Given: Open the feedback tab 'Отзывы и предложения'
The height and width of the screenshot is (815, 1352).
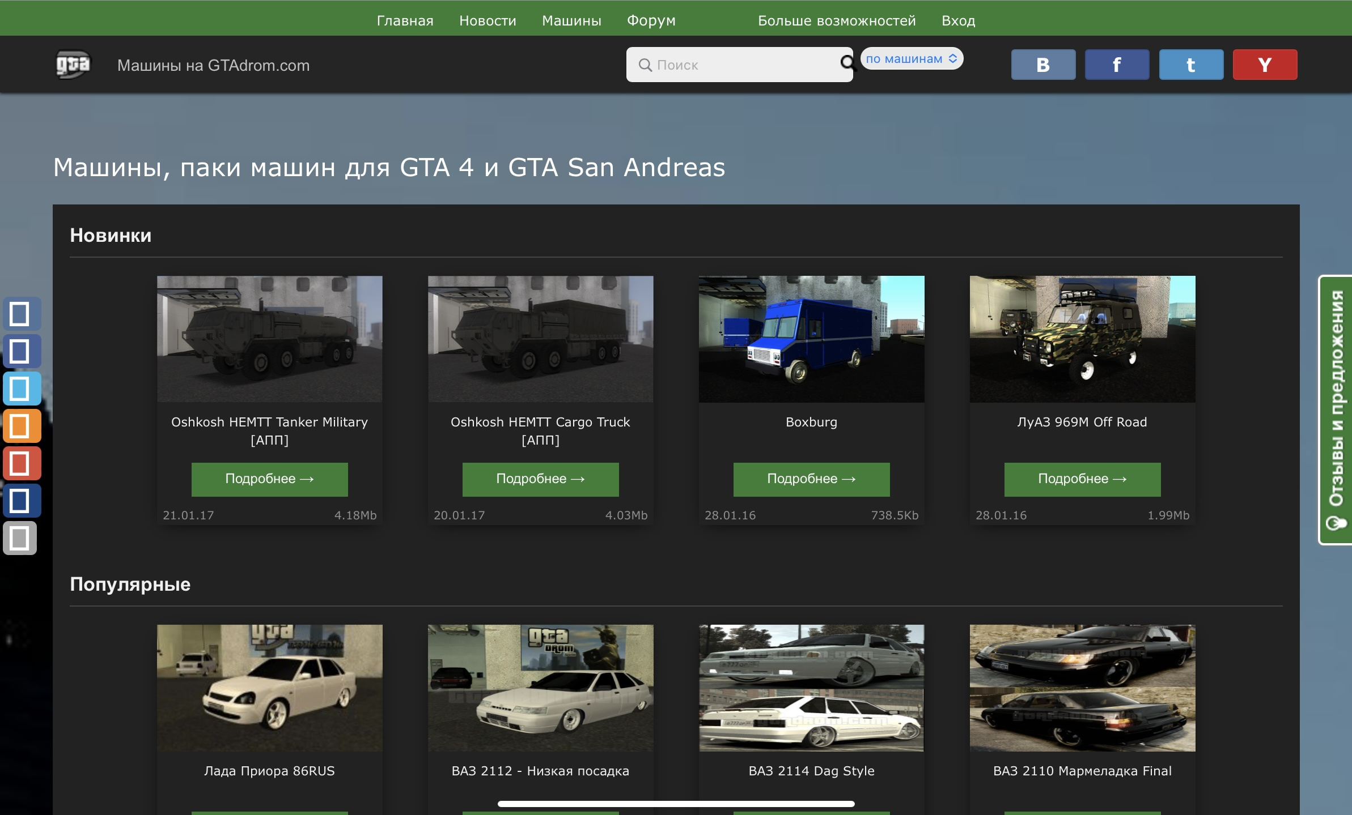Looking at the screenshot, I should click(1336, 410).
